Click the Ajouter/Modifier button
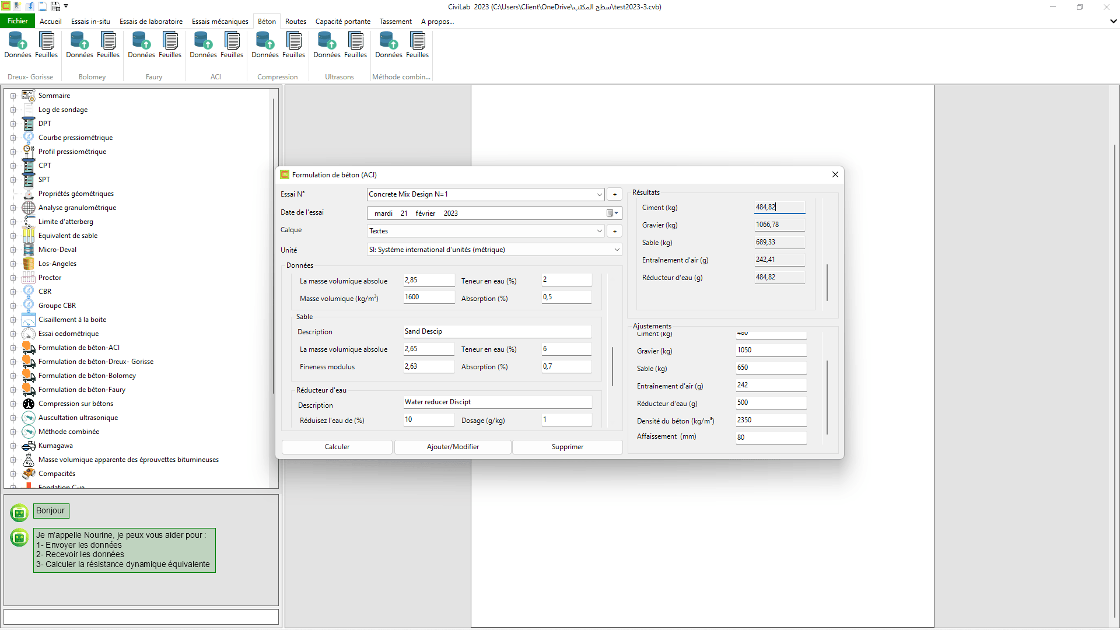Image resolution: width=1120 pixels, height=630 pixels. point(453,447)
